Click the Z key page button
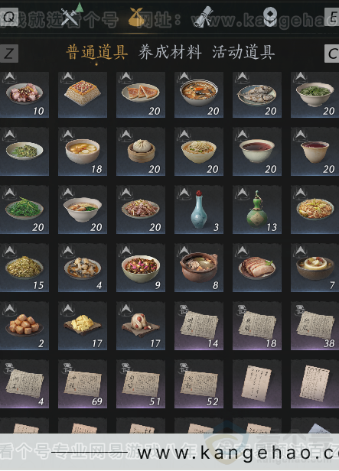 9,54
